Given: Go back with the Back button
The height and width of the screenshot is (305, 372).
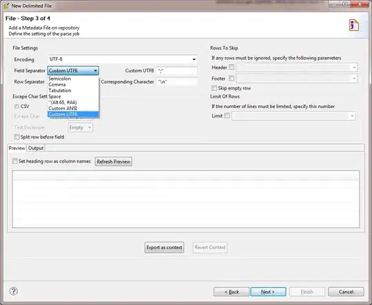Looking at the screenshot, I should point(231,292).
